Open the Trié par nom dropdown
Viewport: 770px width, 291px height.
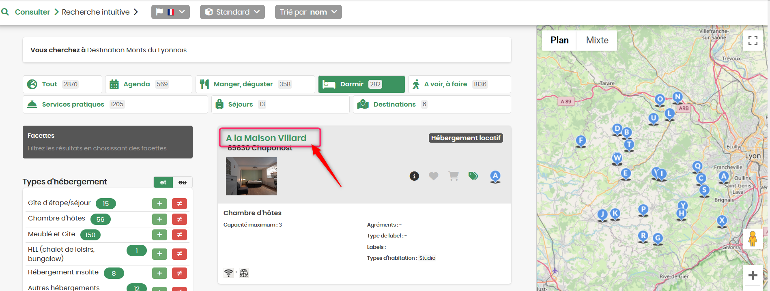tap(308, 12)
